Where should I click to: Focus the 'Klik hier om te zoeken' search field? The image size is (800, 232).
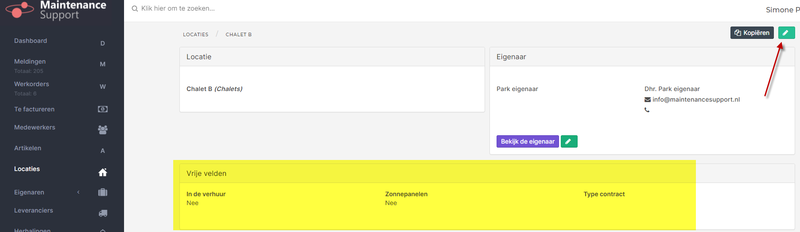click(178, 8)
